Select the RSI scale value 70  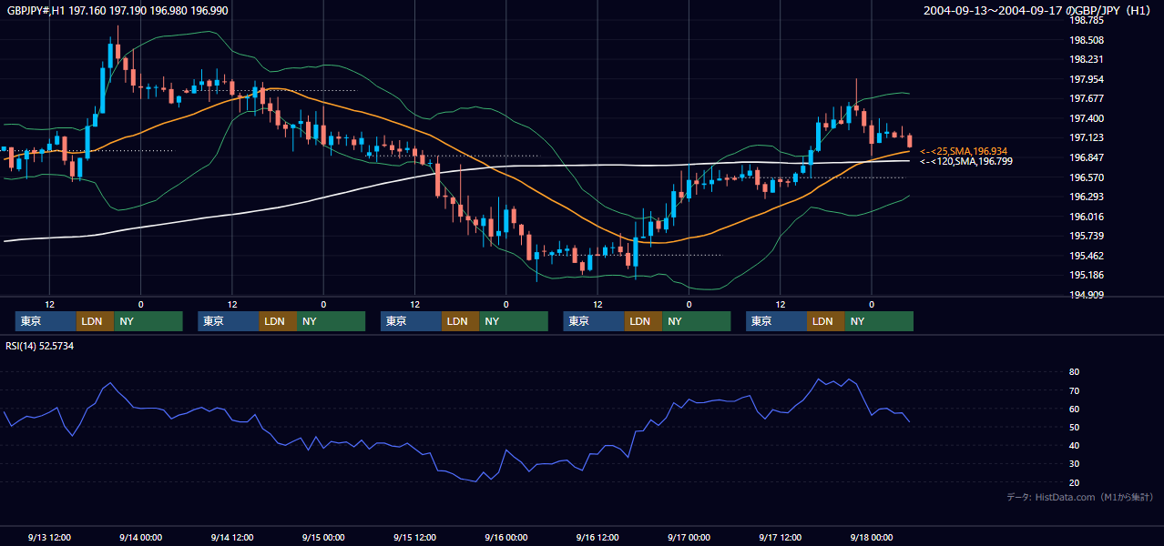point(1075,390)
